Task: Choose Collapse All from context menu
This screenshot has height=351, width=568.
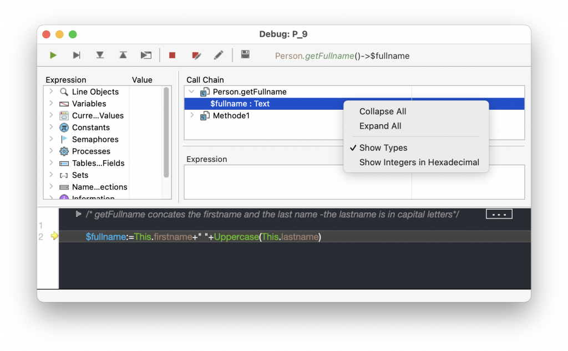Action: [383, 111]
